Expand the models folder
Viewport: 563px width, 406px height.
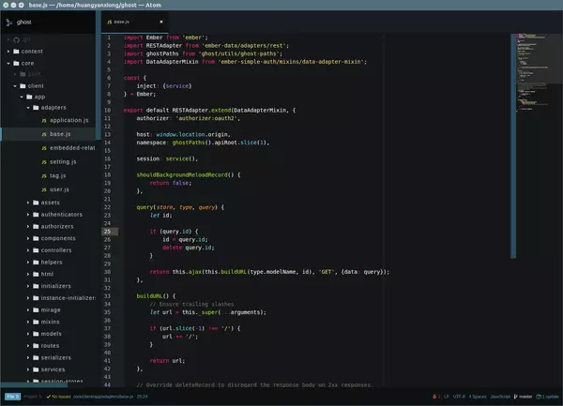click(x=28, y=334)
